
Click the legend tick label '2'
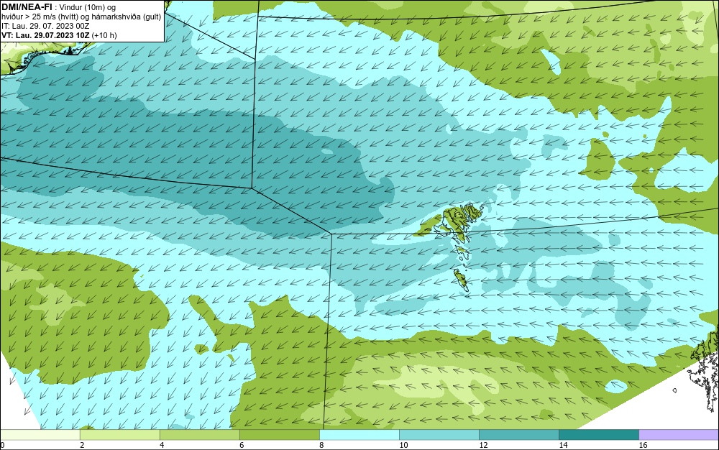point(82,445)
